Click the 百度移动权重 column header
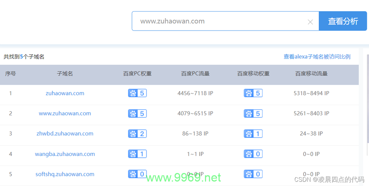This screenshot has width=369, height=186. point(253,74)
